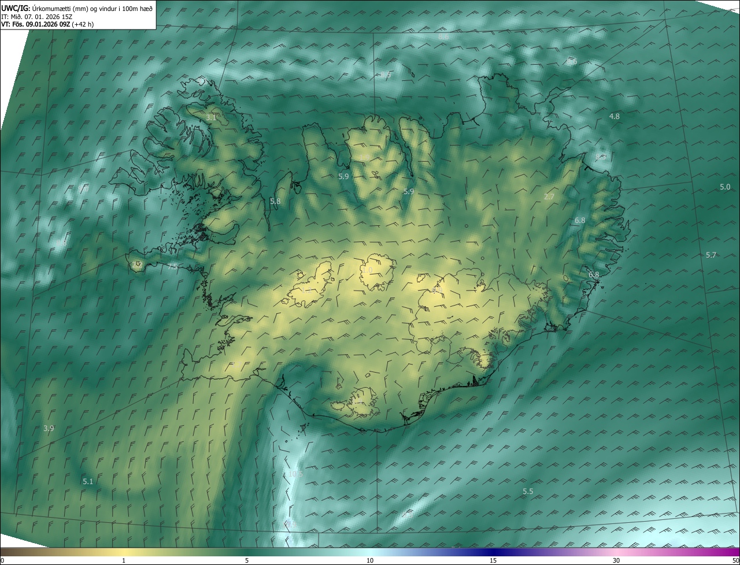
Task: Click the color scale tick label 15
Action: point(493,561)
